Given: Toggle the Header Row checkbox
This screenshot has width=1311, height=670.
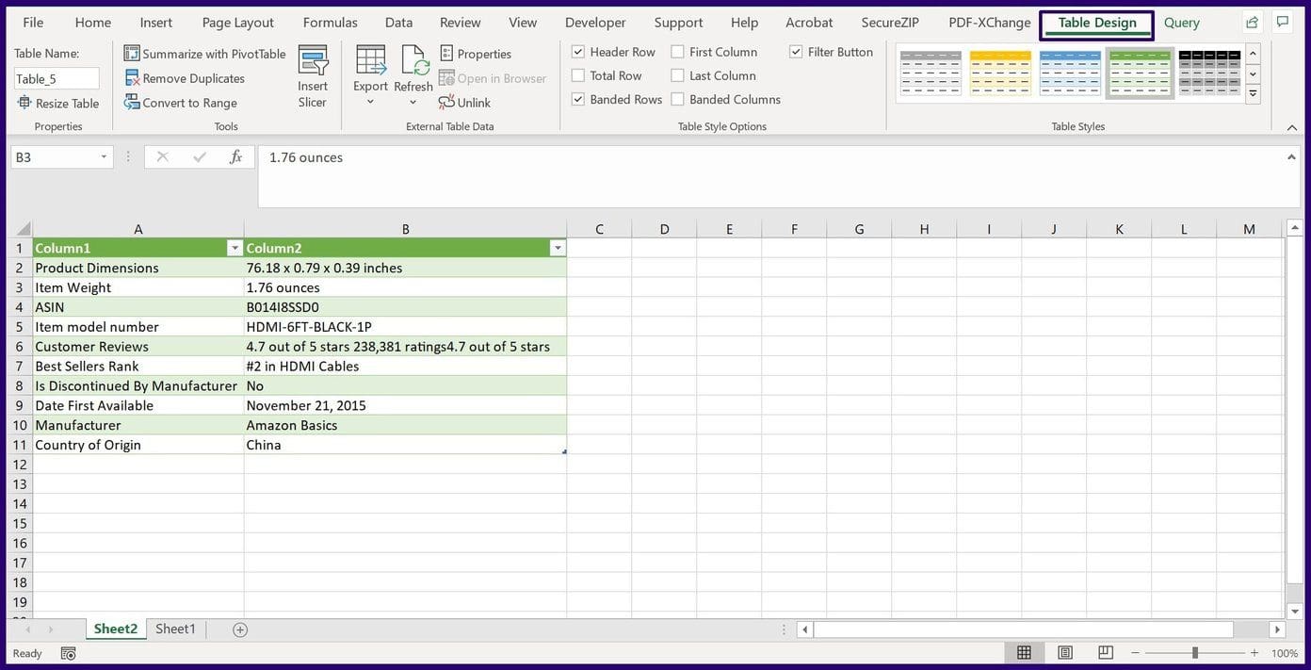Looking at the screenshot, I should coord(578,52).
